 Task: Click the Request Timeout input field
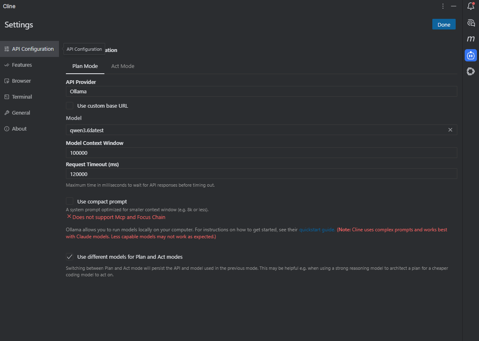[262, 174]
